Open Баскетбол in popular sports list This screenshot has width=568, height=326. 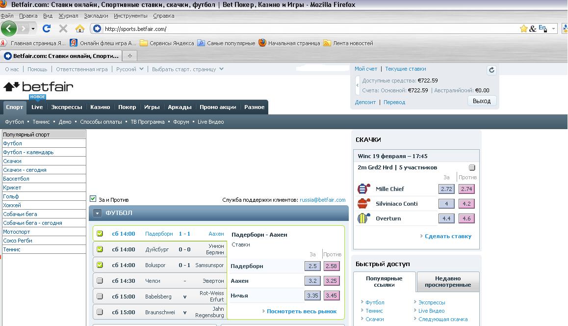point(16,178)
